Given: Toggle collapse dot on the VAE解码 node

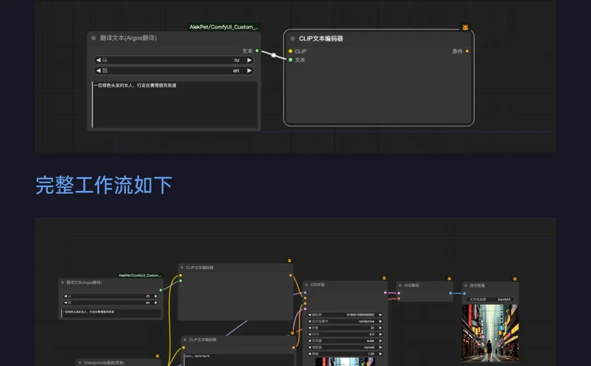Looking at the screenshot, I should coord(400,286).
